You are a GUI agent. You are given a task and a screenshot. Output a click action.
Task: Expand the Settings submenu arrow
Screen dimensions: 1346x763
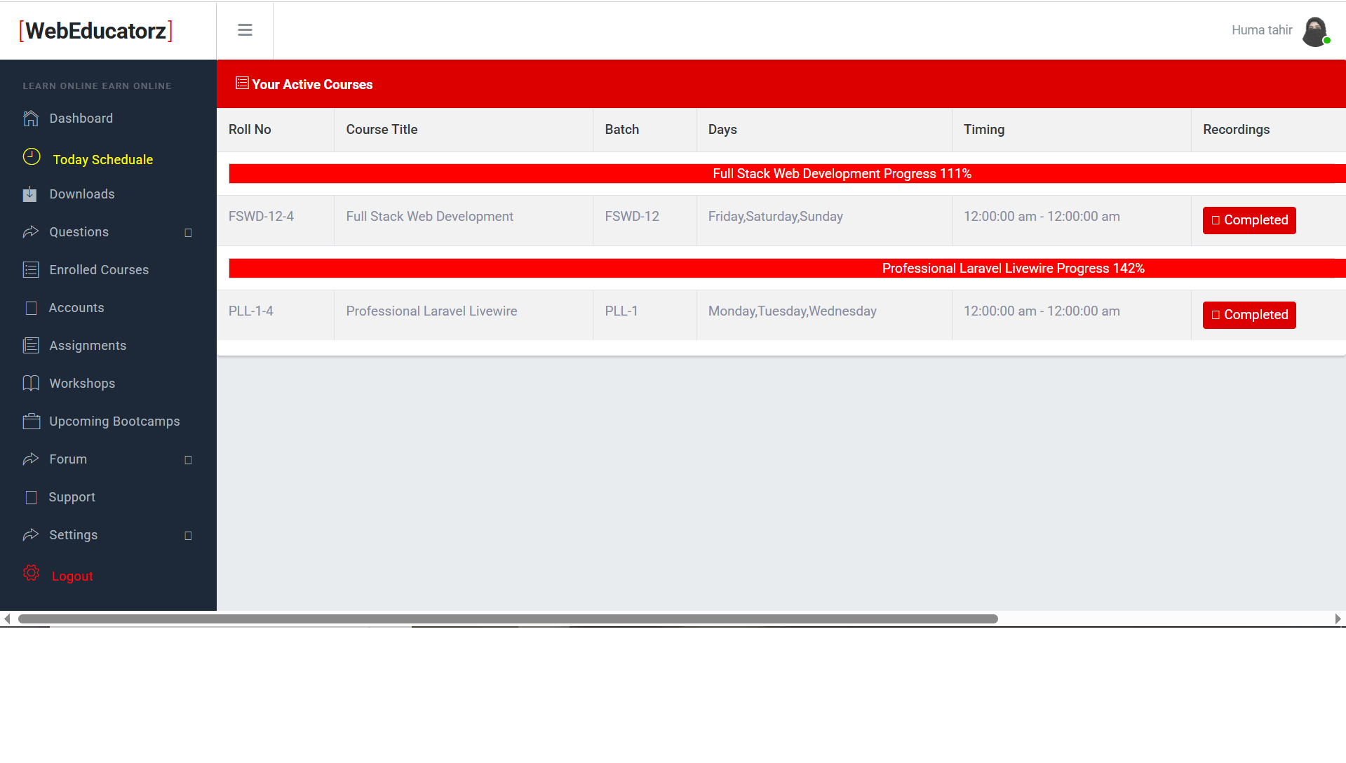(188, 536)
